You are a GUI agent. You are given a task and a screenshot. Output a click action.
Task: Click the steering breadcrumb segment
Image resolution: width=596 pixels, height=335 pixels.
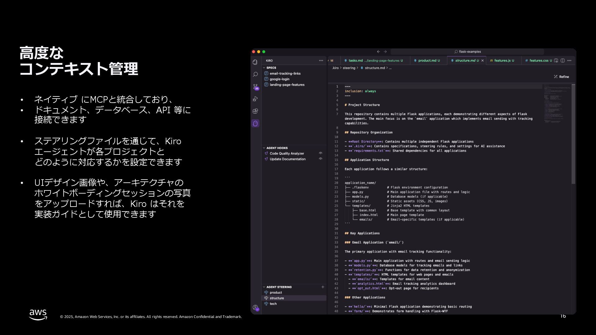coord(349,68)
